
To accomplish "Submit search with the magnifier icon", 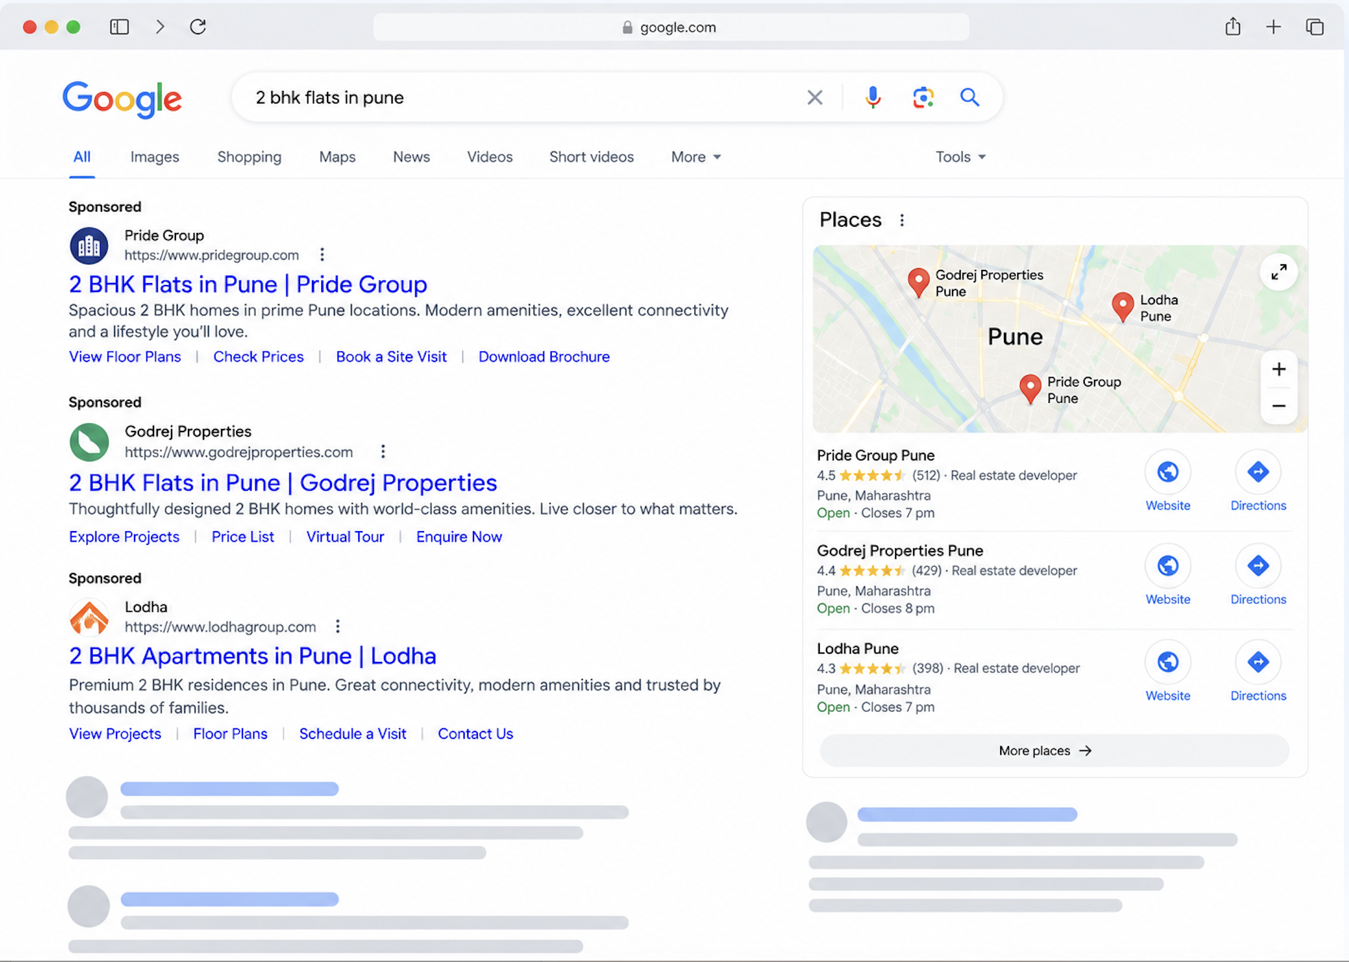I will coord(969,97).
